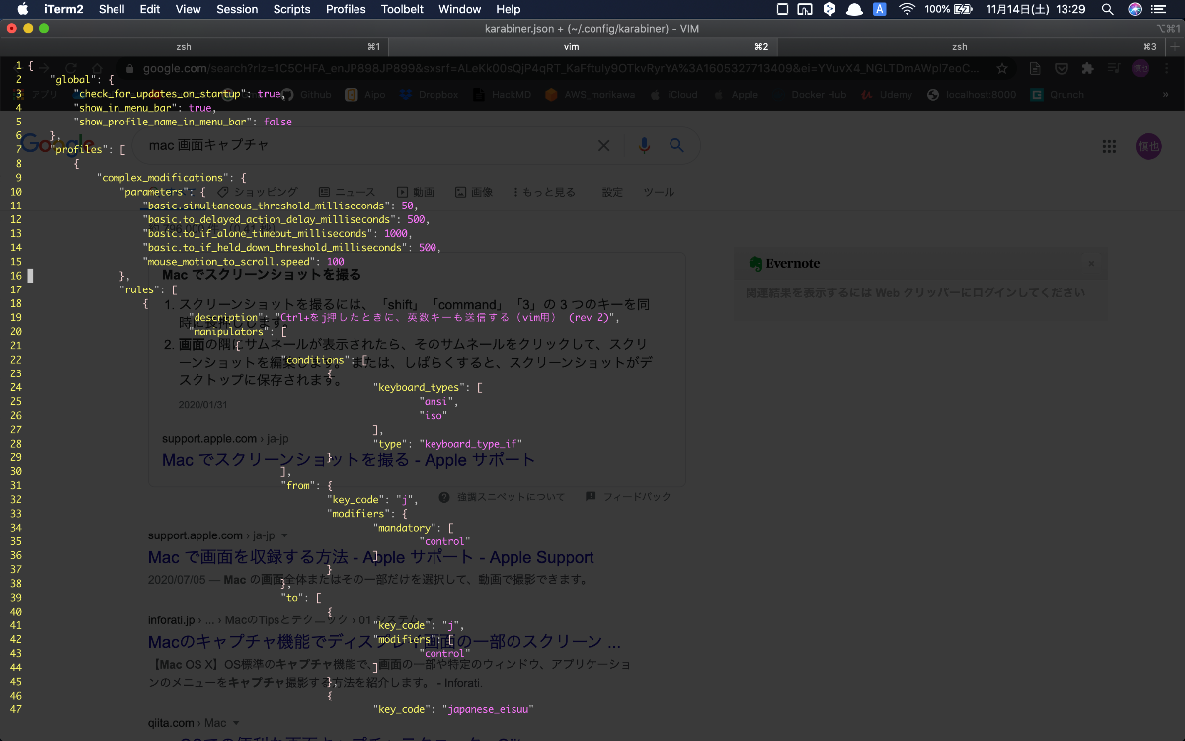1185x741 pixels.
Task: Open the Profiles menu
Action: point(346,9)
